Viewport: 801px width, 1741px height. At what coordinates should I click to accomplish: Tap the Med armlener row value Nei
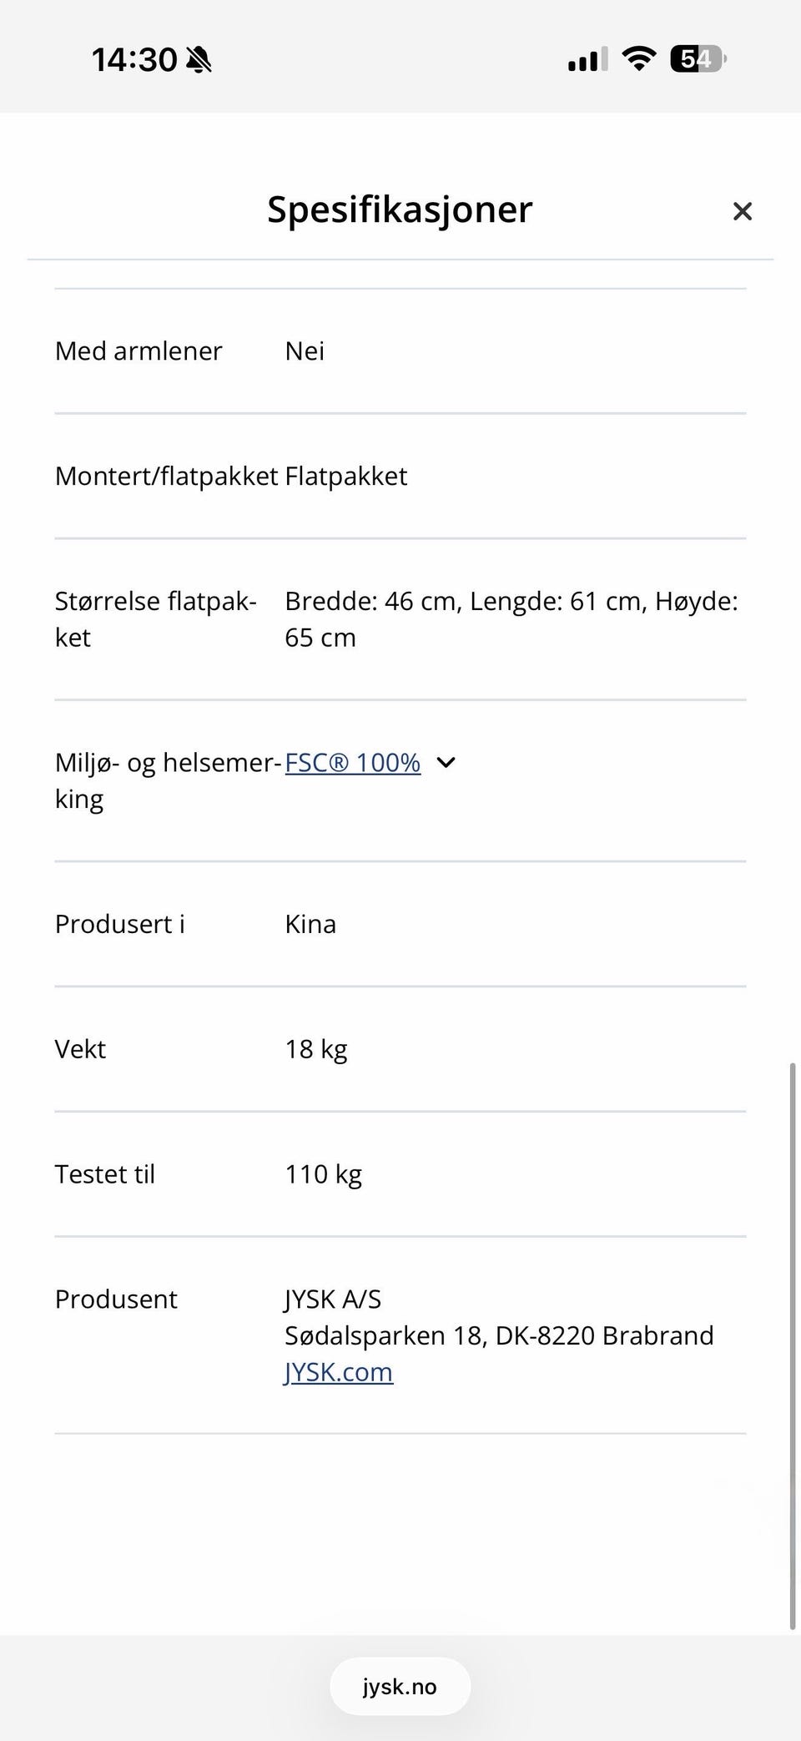coord(305,351)
